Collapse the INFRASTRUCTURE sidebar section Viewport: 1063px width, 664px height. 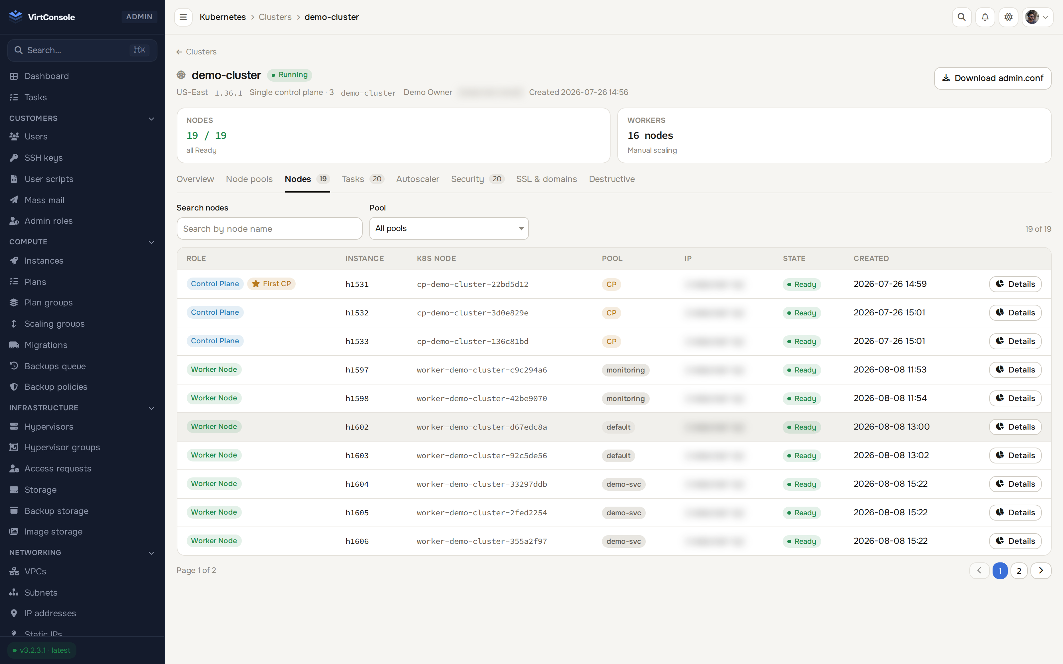click(x=82, y=408)
